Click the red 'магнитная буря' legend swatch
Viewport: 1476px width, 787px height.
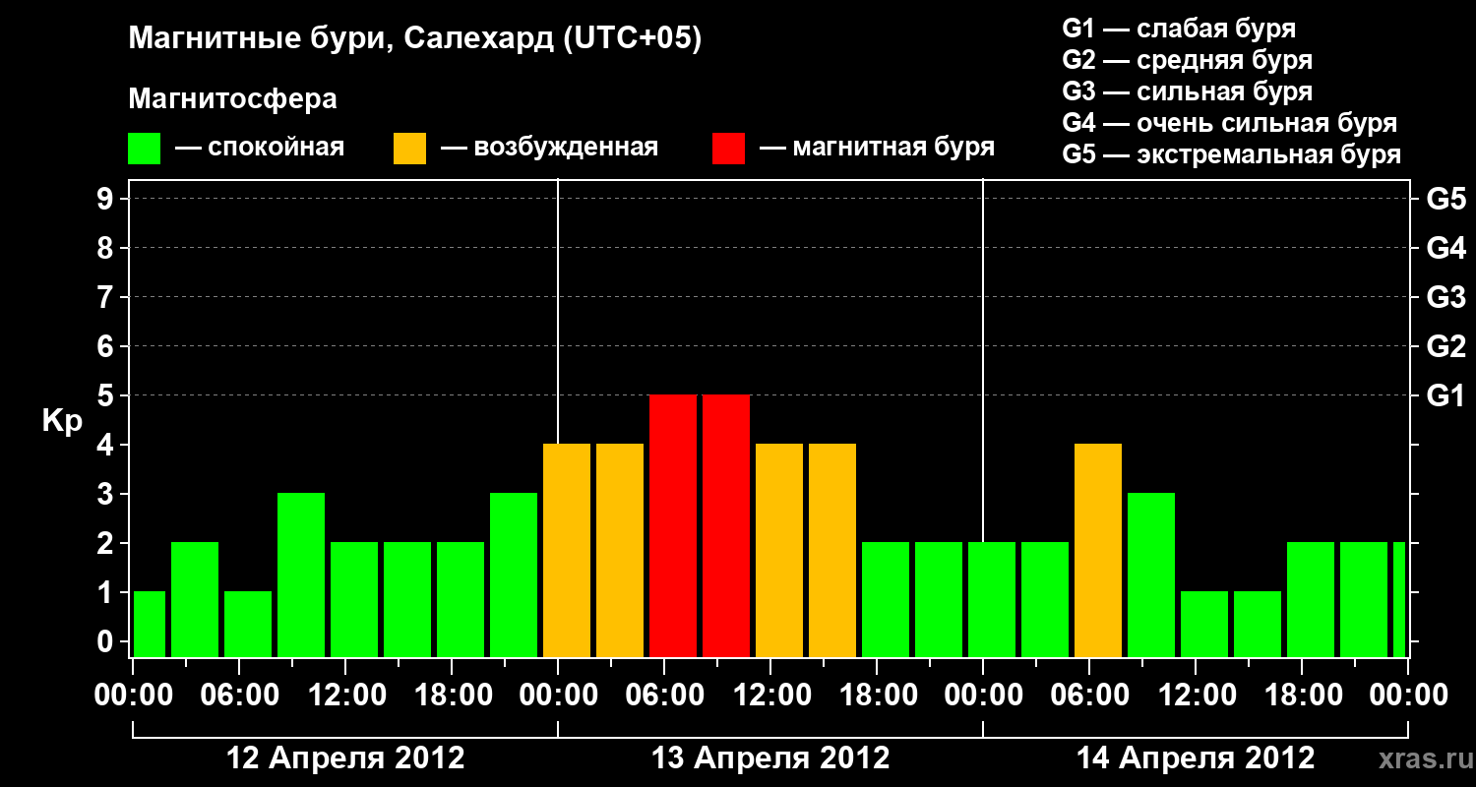coord(728,149)
